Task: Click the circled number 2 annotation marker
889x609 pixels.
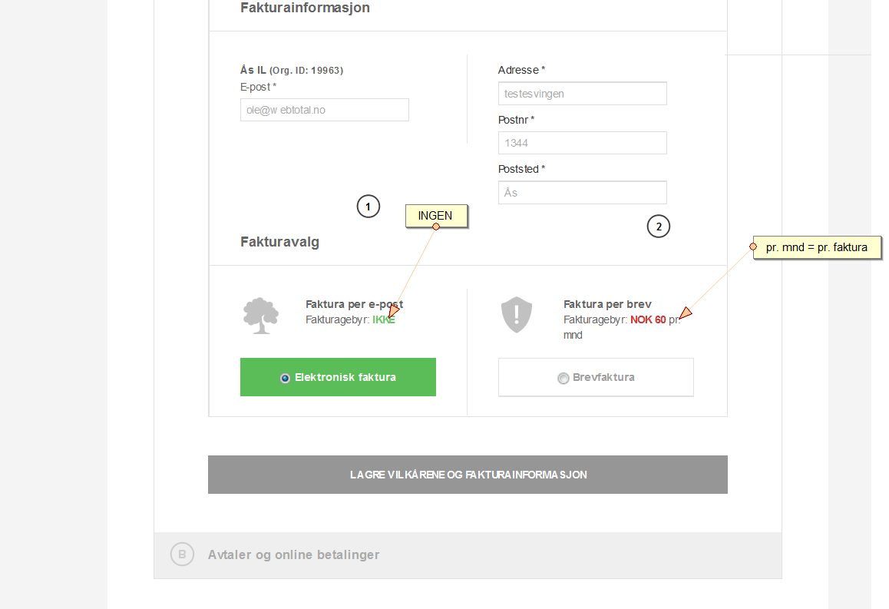Action: [x=659, y=227]
